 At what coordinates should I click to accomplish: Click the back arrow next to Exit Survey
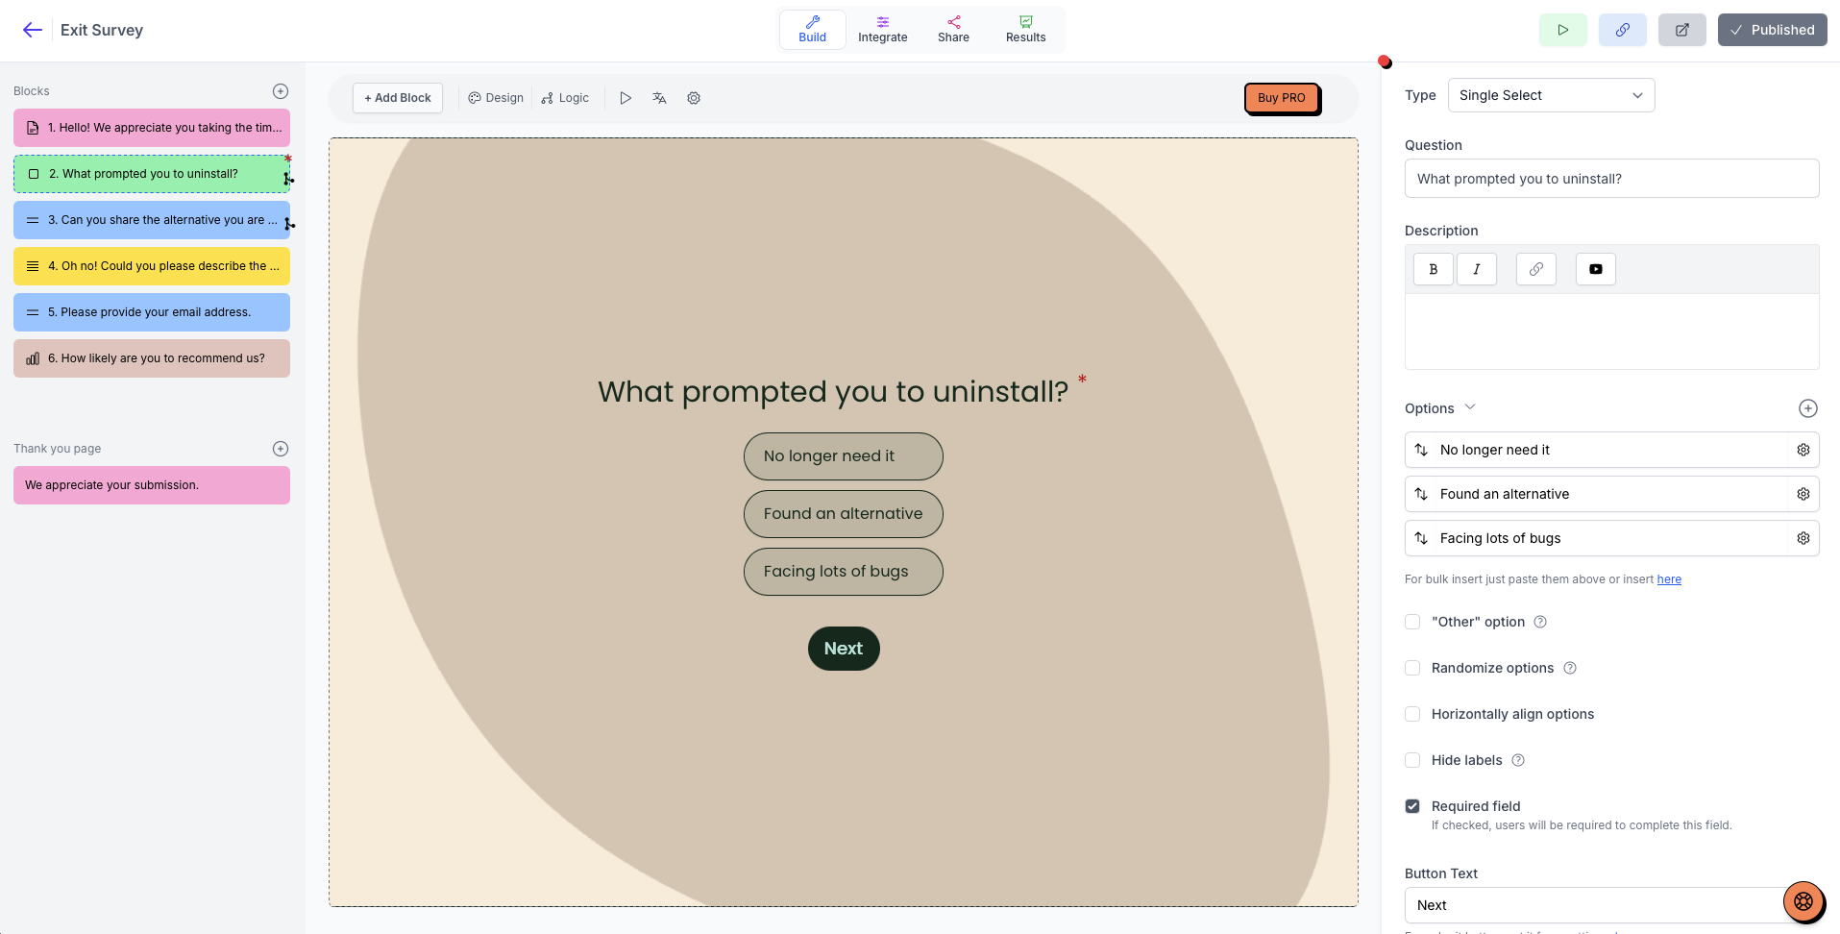click(x=33, y=30)
